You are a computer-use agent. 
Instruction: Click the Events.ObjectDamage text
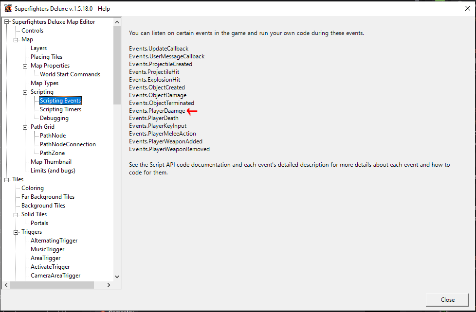click(158, 95)
